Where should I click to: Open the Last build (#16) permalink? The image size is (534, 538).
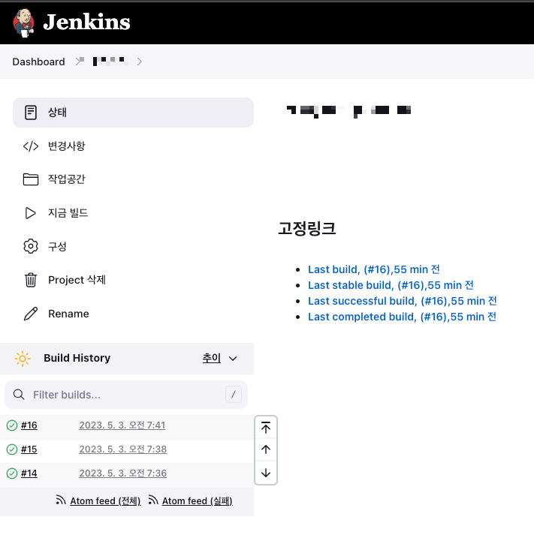pos(373,269)
